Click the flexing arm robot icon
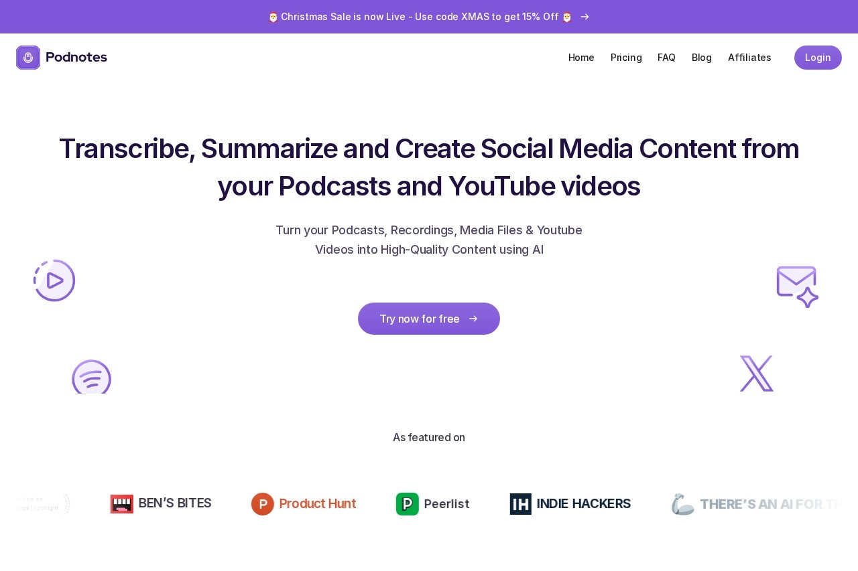 point(683,504)
